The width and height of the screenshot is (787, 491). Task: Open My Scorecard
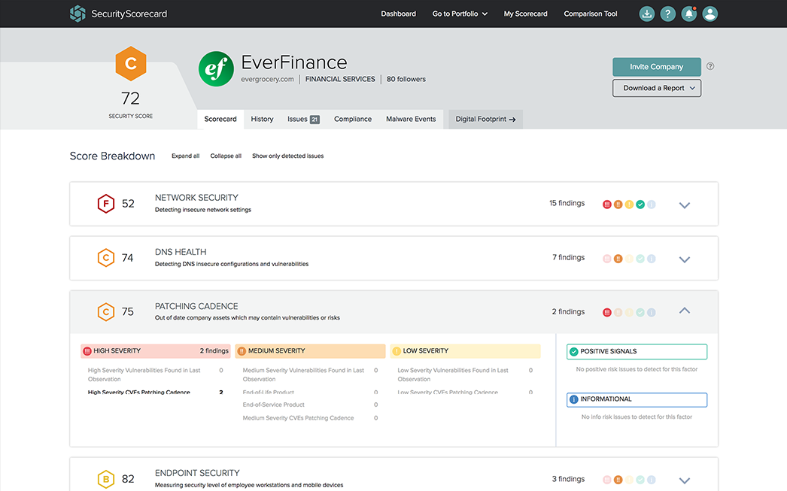525,14
